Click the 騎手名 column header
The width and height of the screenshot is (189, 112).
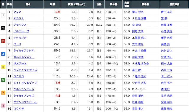(145, 4)
